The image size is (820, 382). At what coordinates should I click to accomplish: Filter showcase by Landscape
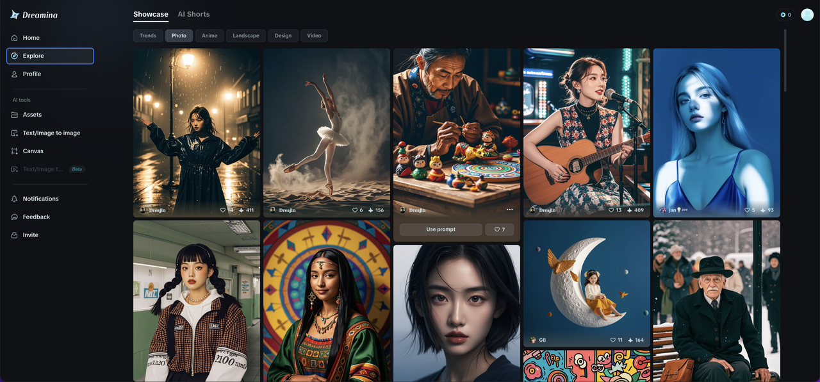click(x=246, y=36)
